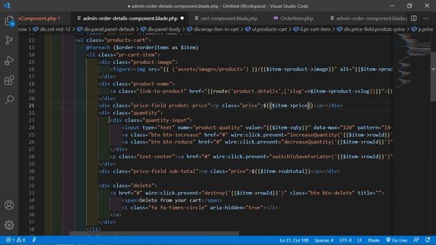
Task: Open breadcrumb row item
Action: pyautogui.click(x=22, y=29)
